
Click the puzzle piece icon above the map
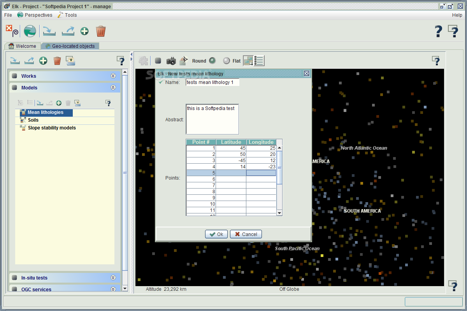(143, 61)
